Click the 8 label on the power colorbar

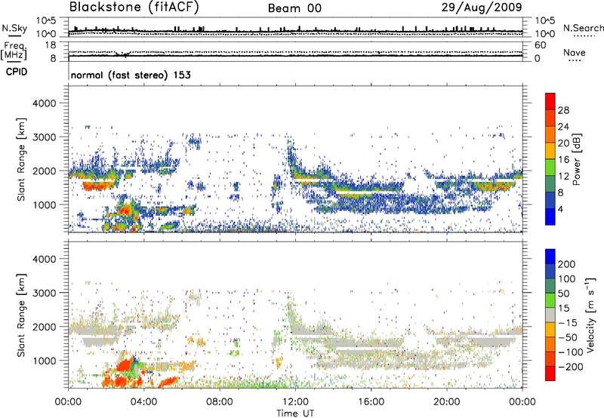(x=561, y=193)
